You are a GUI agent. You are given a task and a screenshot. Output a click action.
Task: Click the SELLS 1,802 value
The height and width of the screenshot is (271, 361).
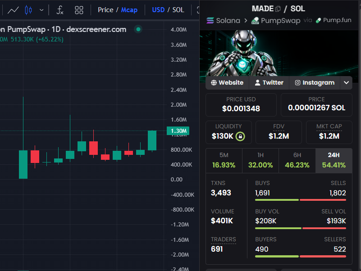(338, 193)
